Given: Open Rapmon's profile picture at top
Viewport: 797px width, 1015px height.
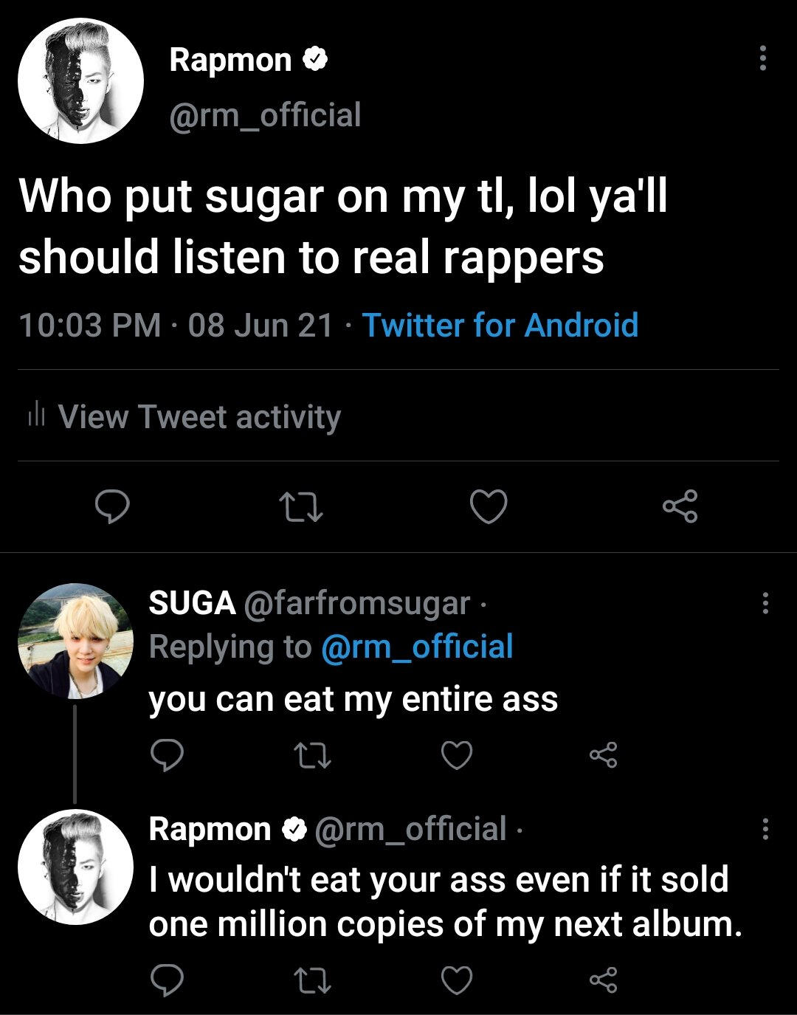Looking at the screenshot, I should [80, 80].
